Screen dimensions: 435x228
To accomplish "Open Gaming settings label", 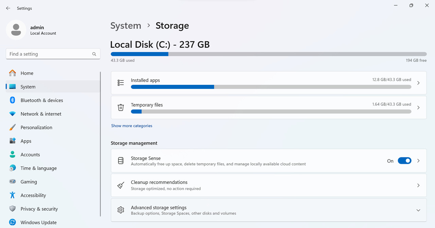I will click(x=29, y=182).
